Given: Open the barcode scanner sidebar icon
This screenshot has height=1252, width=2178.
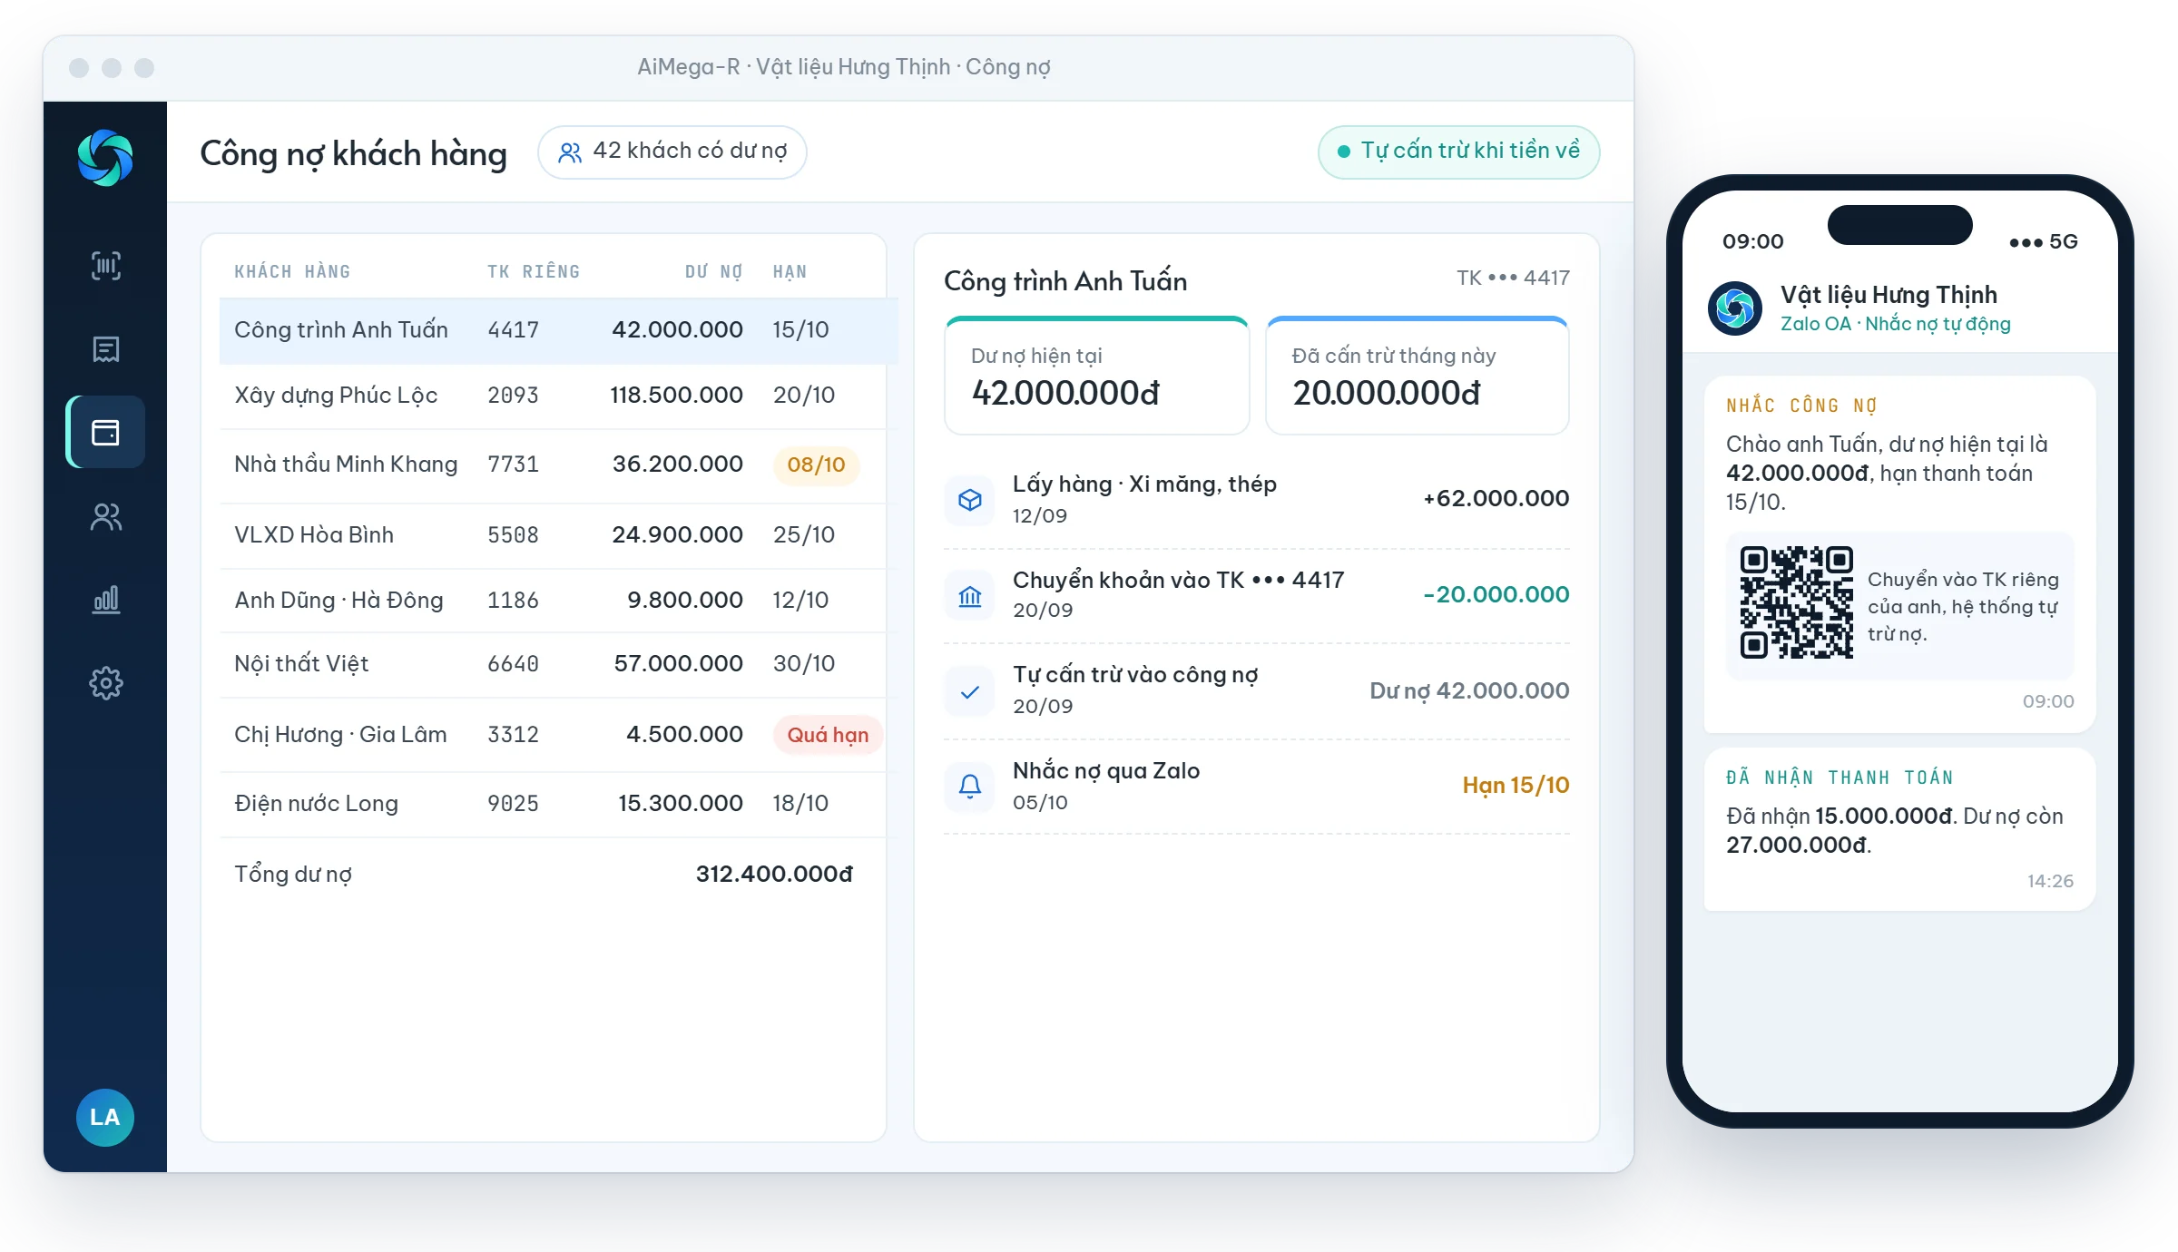Looking at the screenshot, I should [x=105, y=265].
